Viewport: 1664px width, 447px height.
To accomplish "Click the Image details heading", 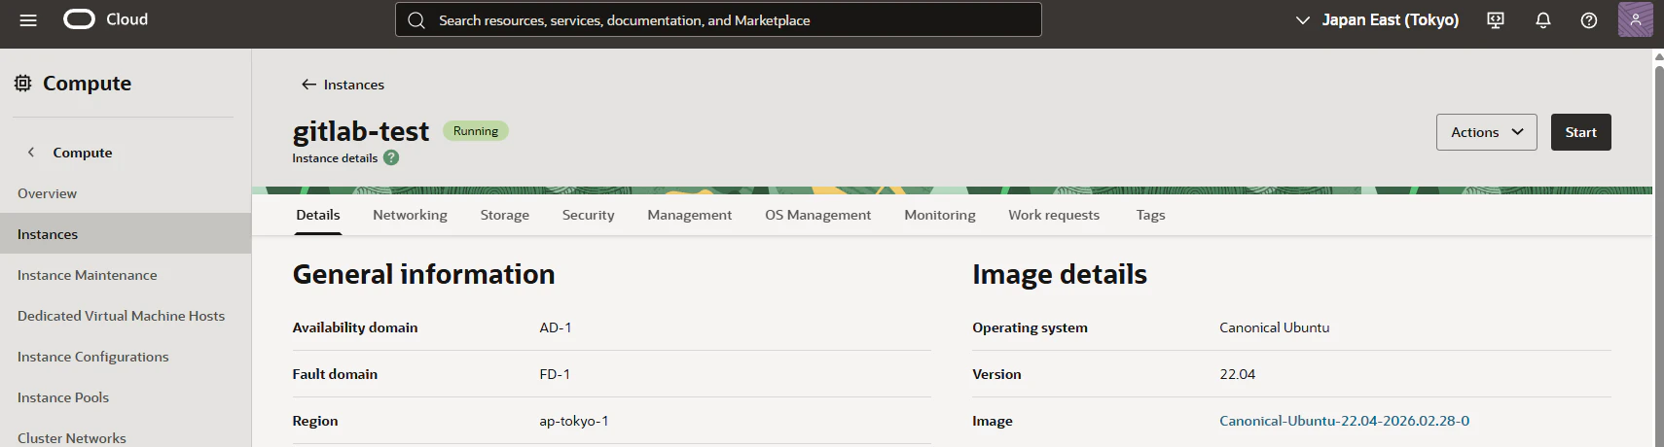I will tap(1060, 274).
